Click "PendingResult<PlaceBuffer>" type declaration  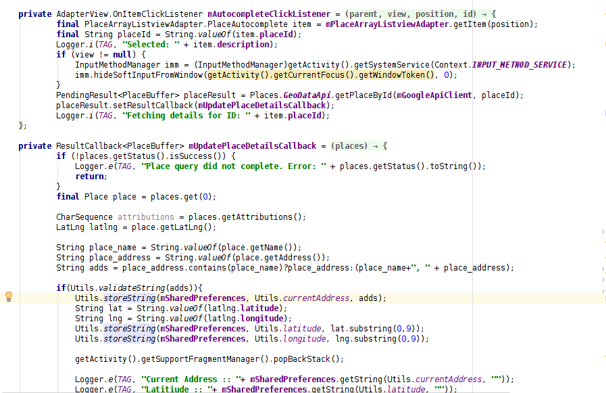coord(118,95)
